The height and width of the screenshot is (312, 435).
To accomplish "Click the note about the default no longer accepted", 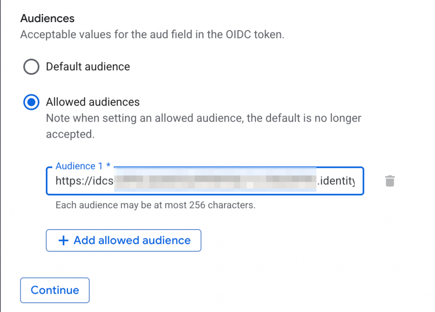I will 203,118.
